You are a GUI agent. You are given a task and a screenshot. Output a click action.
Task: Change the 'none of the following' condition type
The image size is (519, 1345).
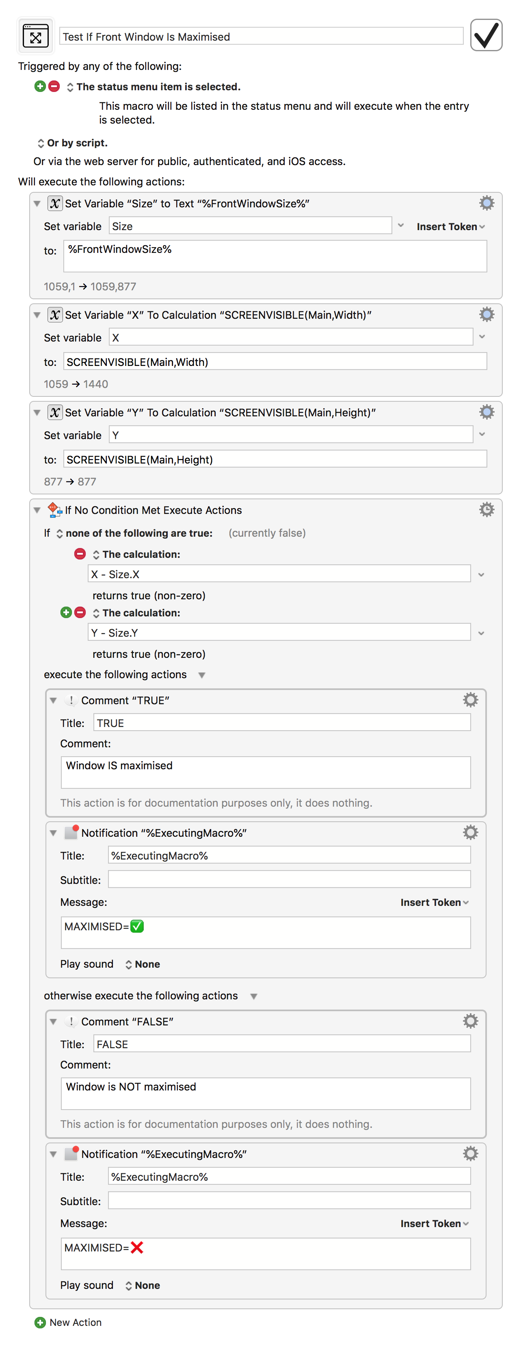pos(134,533)
